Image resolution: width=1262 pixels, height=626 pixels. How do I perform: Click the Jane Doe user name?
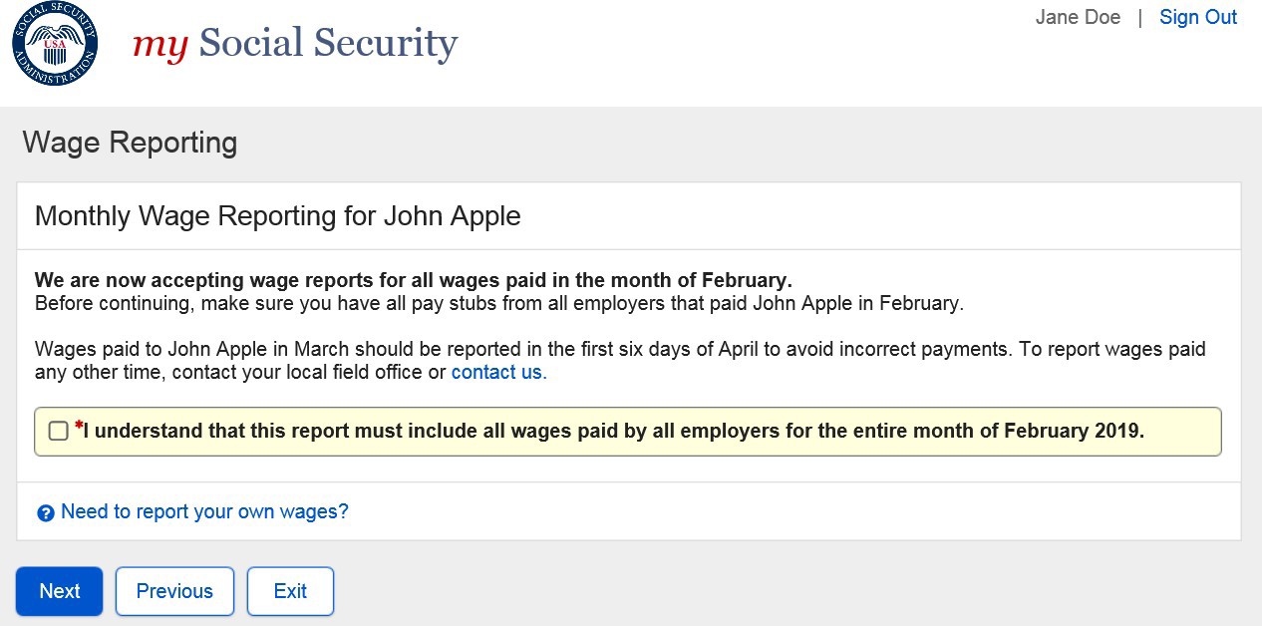coord(1078,18)
